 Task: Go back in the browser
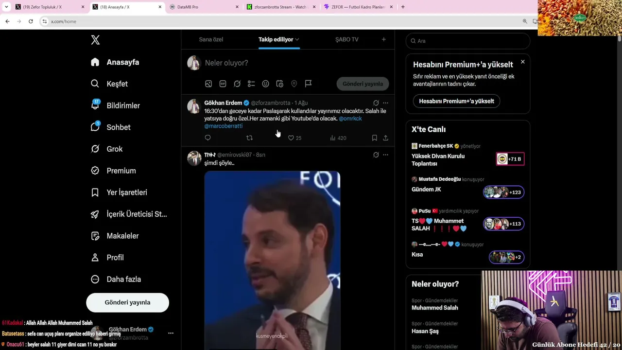(x=7, y=21)
